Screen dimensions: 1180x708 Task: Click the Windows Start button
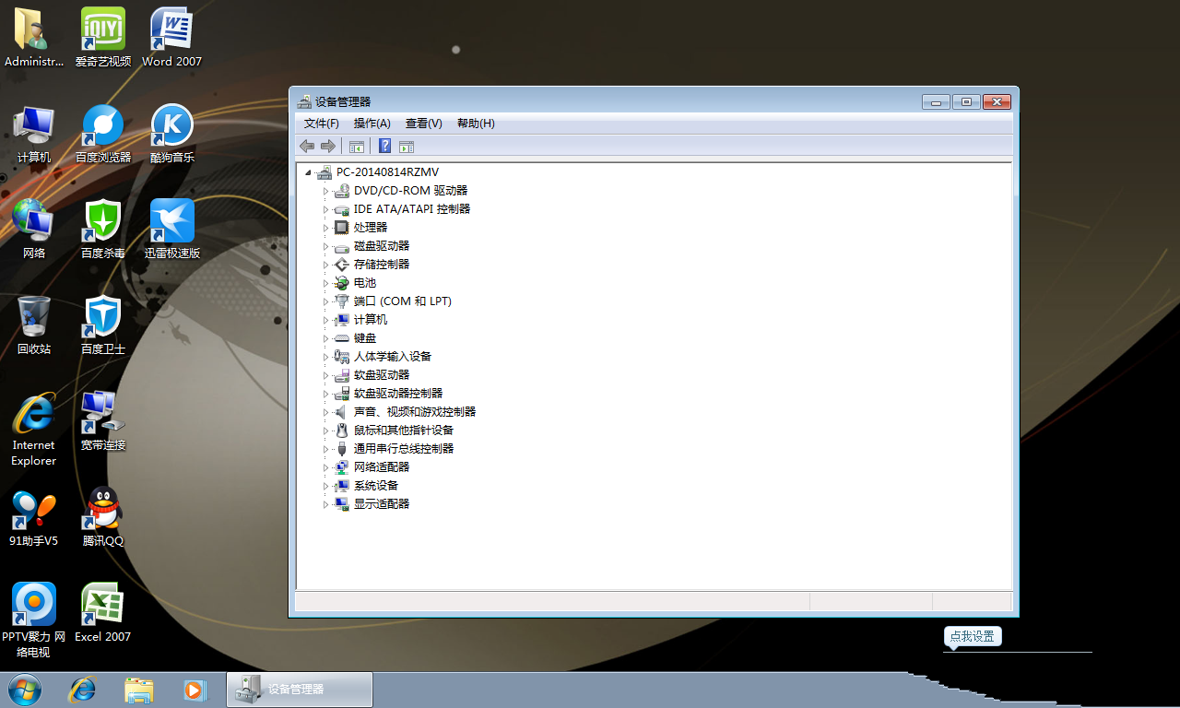coord(25,690)
